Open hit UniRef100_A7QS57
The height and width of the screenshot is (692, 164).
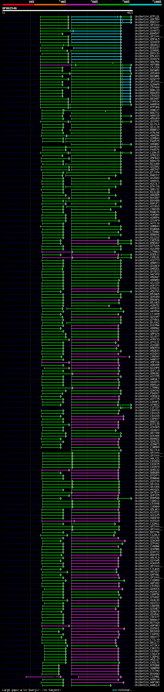pyautogui.click(x=147, y=28)
